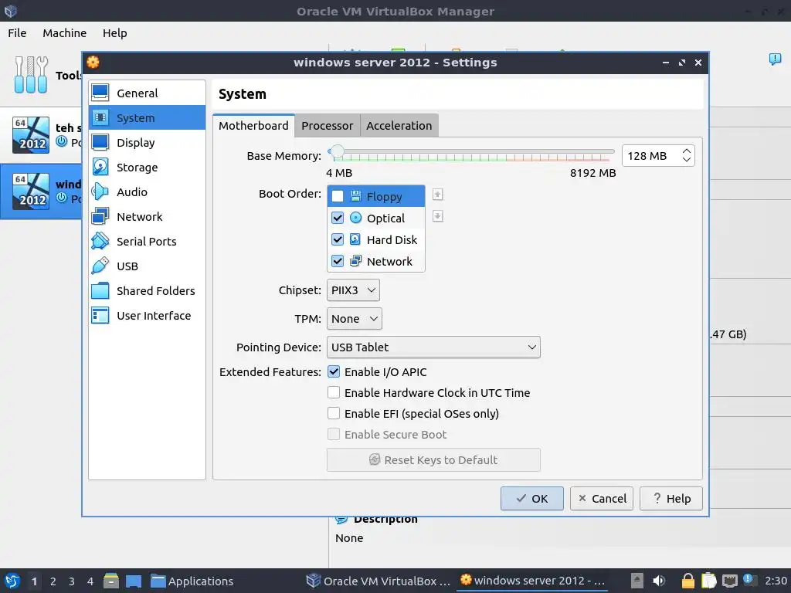
Task: Select the System chip icon in sidebar
Action: [100, 117]
